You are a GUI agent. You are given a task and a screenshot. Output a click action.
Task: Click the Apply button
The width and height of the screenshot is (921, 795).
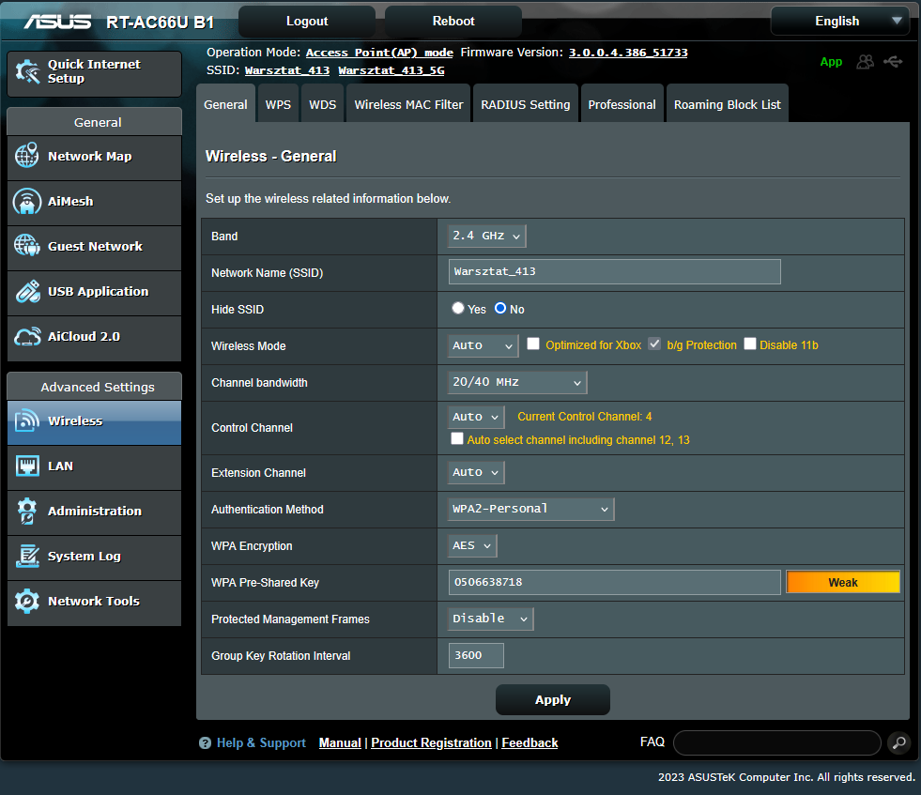click(x=553, y=700)
